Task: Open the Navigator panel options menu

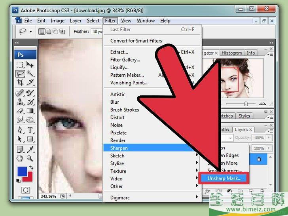Action: [270, 54]
